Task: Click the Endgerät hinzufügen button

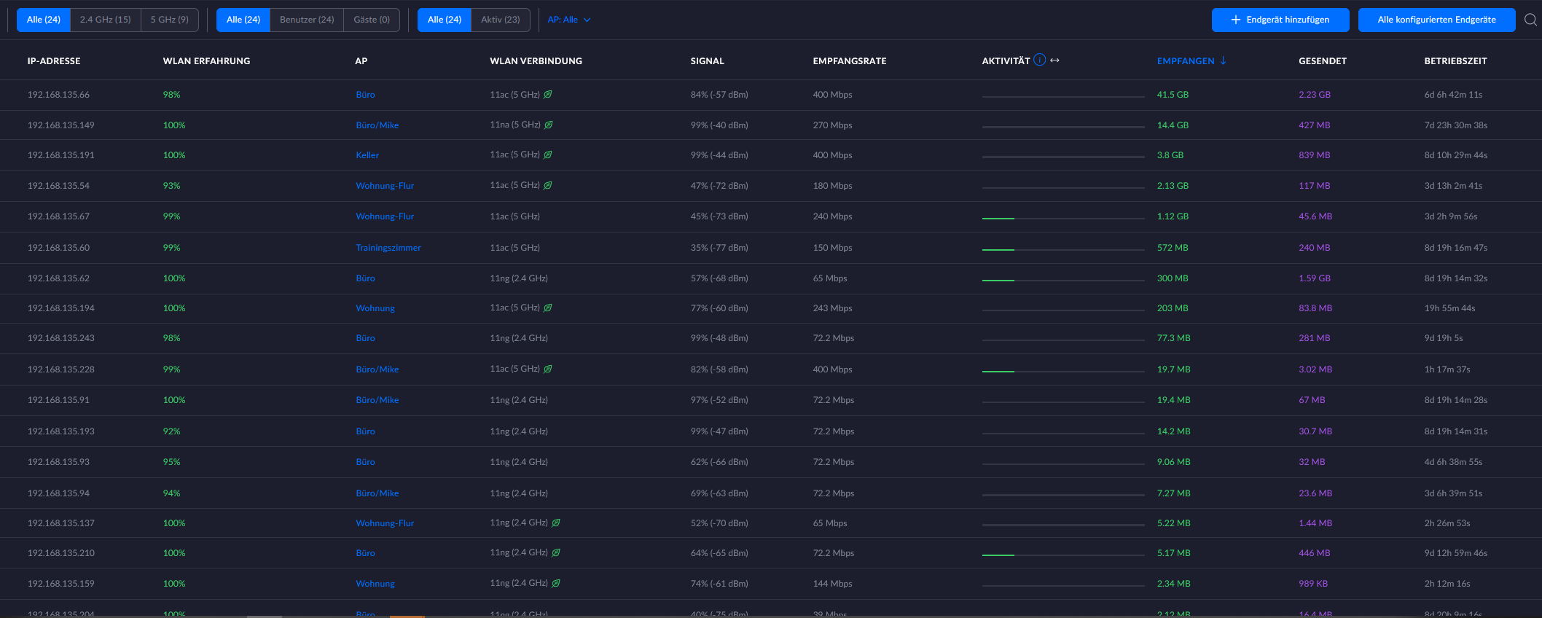Action: click(1280, 20)
